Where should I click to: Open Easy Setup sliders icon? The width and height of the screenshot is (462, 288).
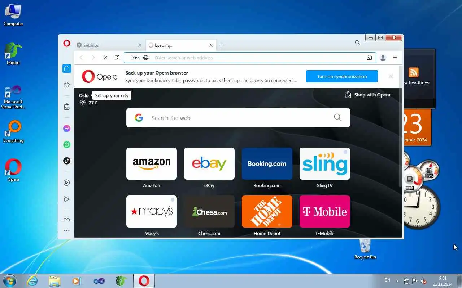tap(395, 58)
